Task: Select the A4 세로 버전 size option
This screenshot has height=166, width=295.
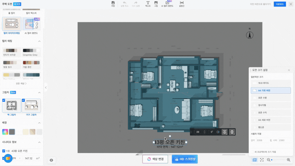Action: (x=271, y=120)
